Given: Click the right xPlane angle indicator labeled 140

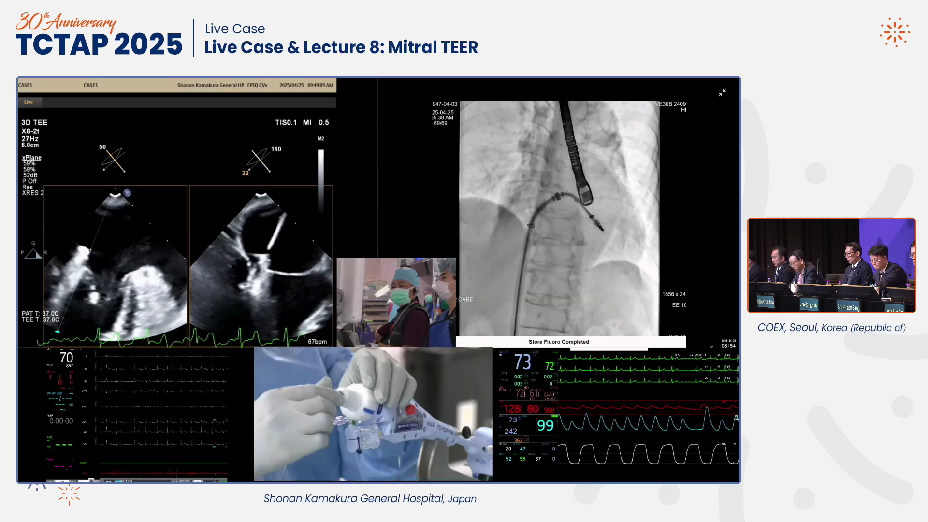Looking at the screenshot, I should coord(261,160).
